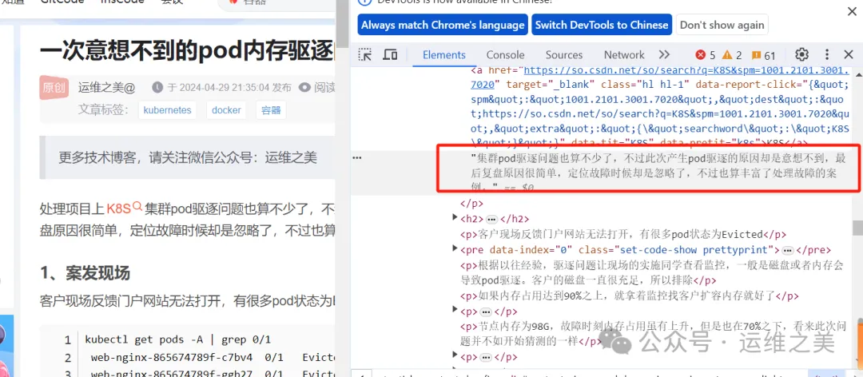
Task: Expand the pre set-code-show element node
Action: point(455,250)
